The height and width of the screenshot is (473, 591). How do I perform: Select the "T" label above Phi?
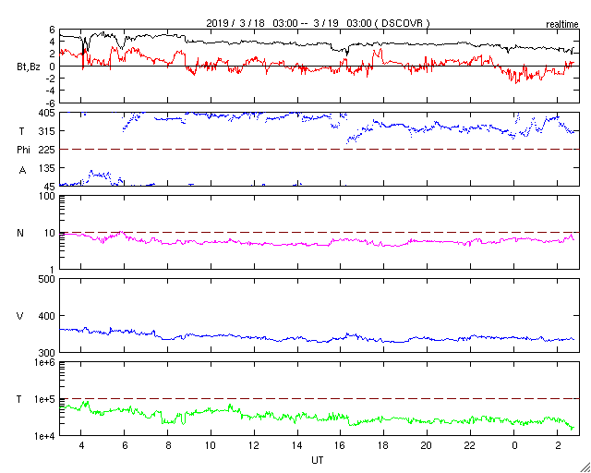click(21, 131)
